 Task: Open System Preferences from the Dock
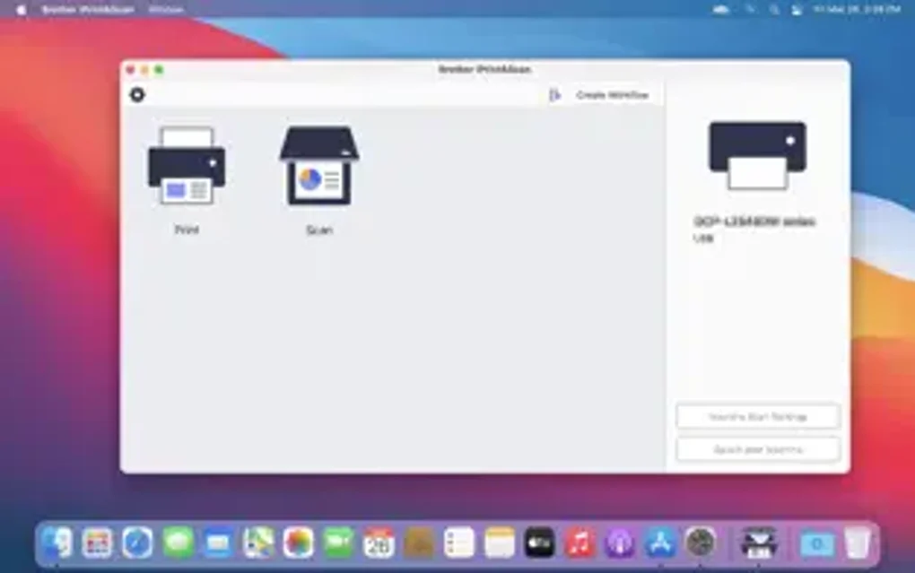click(x=701, y=543)
